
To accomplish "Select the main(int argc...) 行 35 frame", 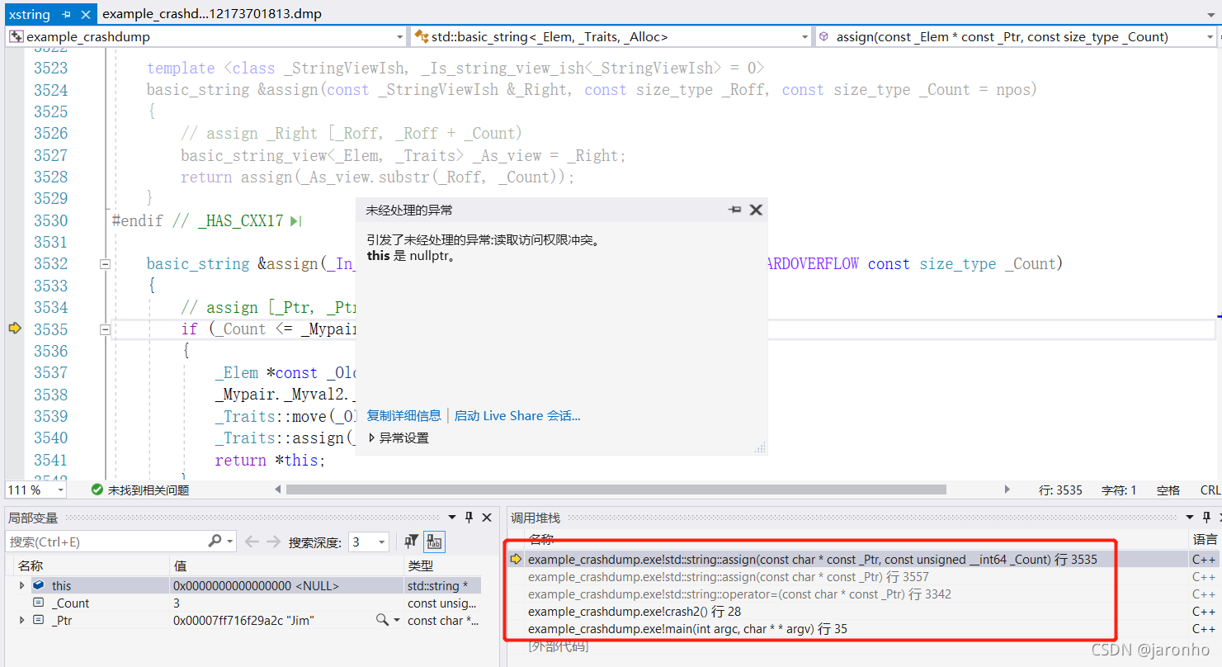I will (x=687, y=629).
